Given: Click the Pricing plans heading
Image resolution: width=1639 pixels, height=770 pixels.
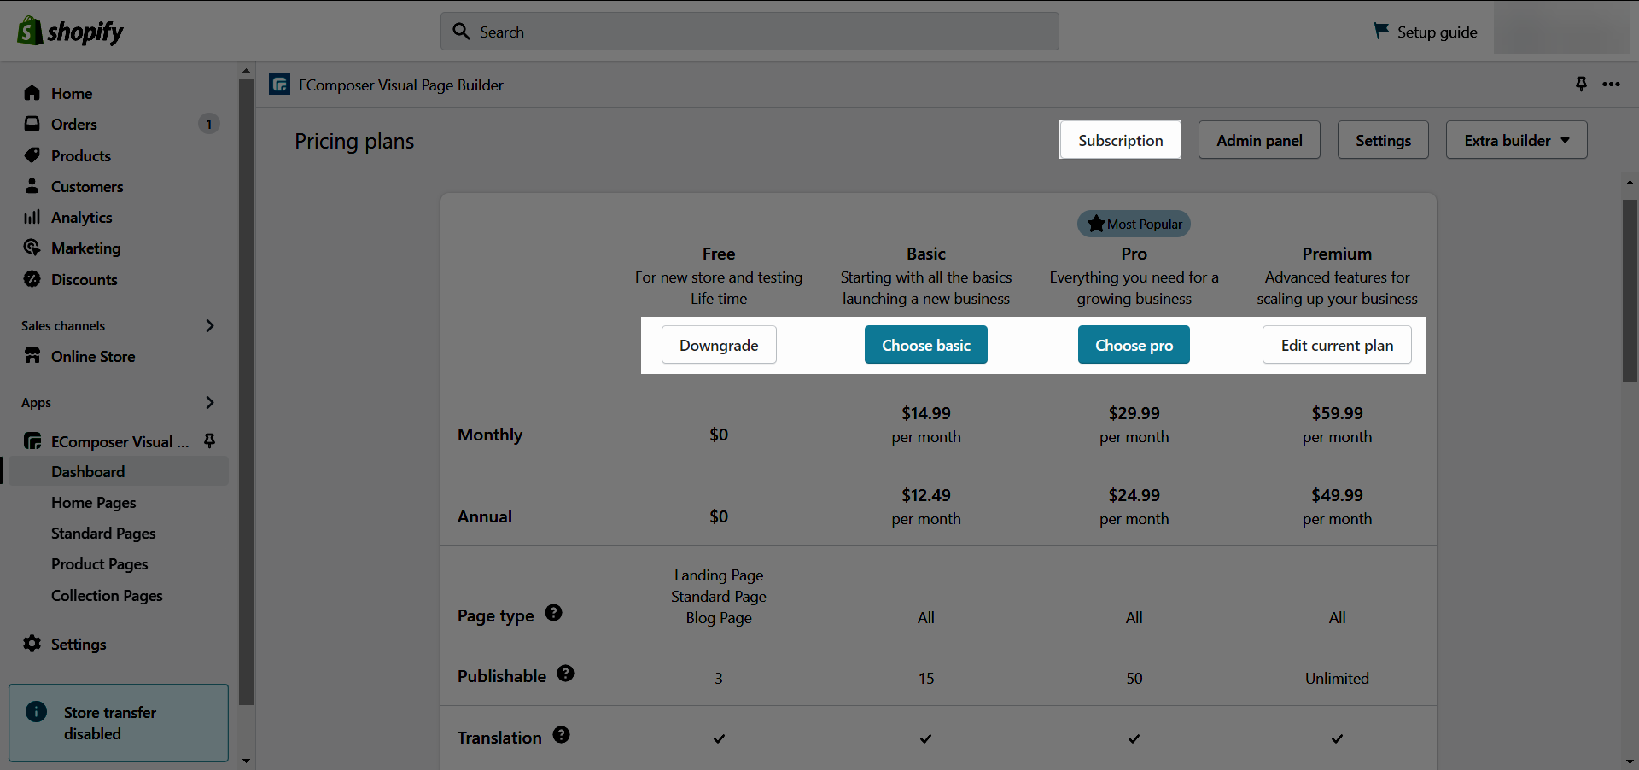Looking at the screenshot, I should pos(354,141).
